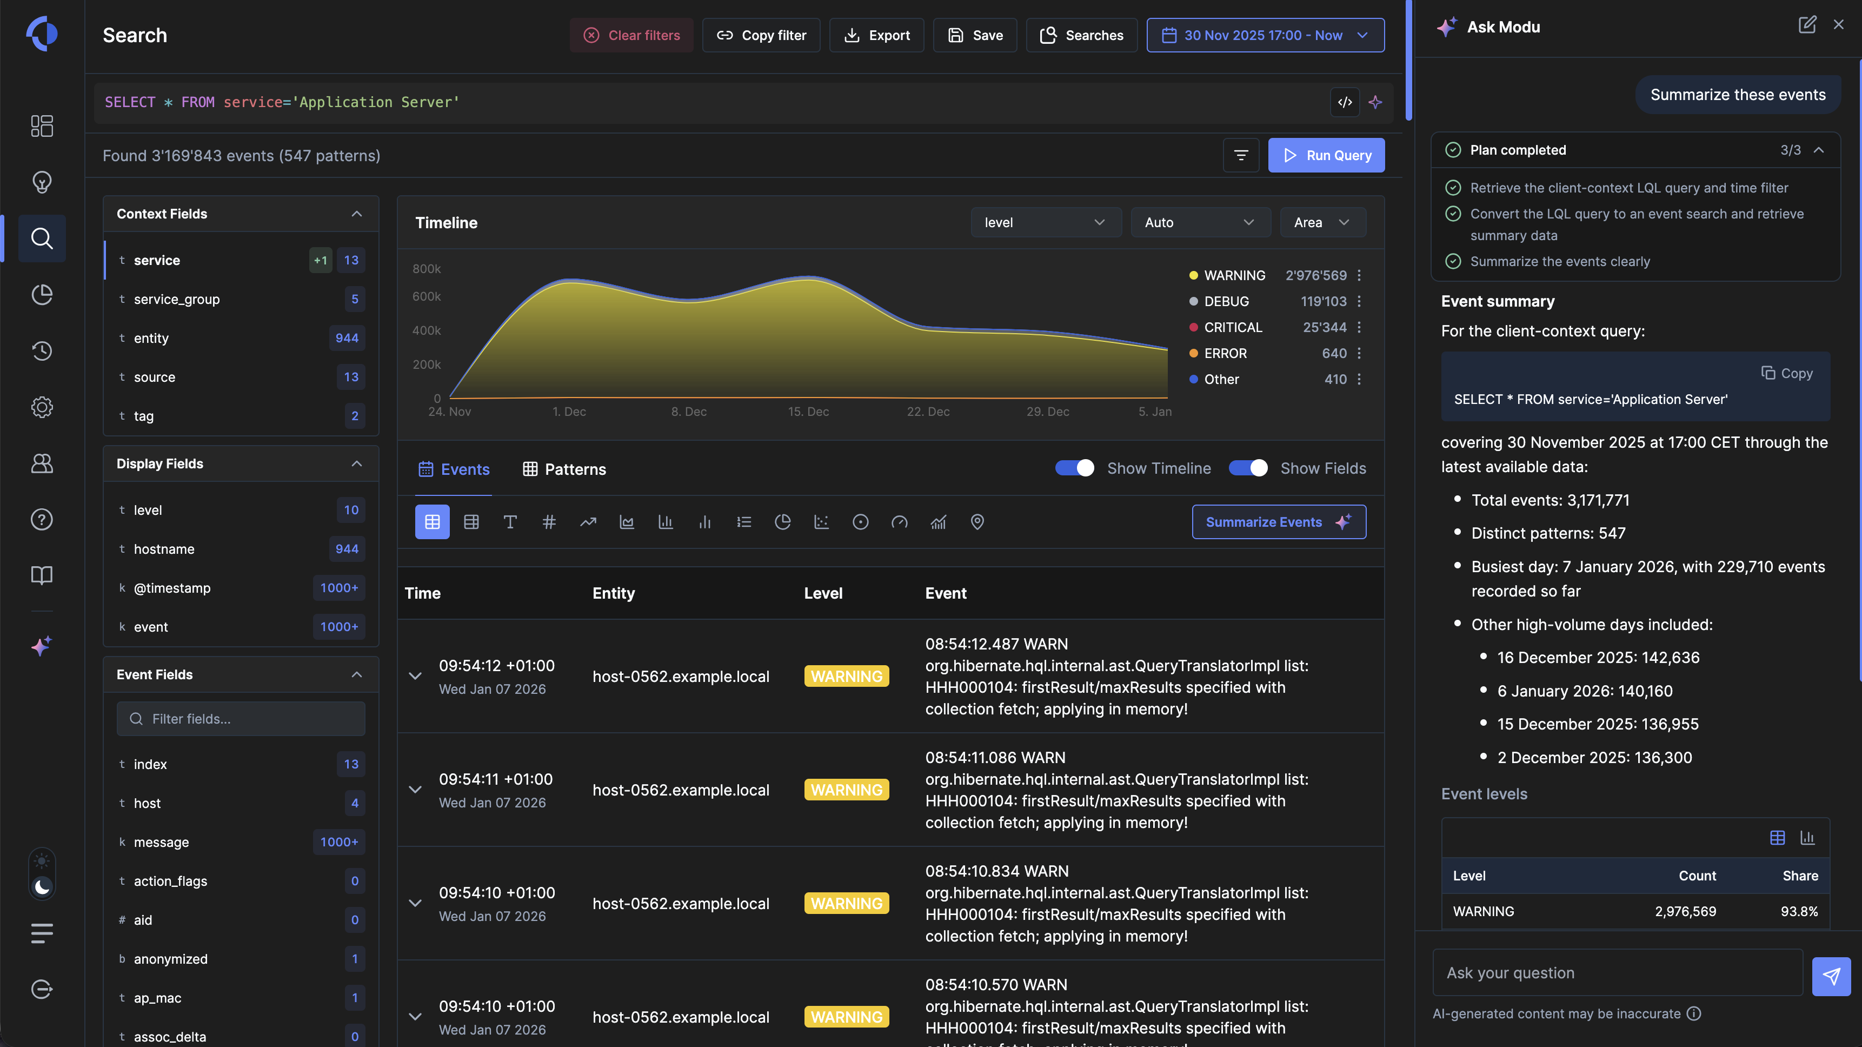Select the Search magnifier icon in the sidebar
The image size is (1862, 1047).
click(42, 238)
